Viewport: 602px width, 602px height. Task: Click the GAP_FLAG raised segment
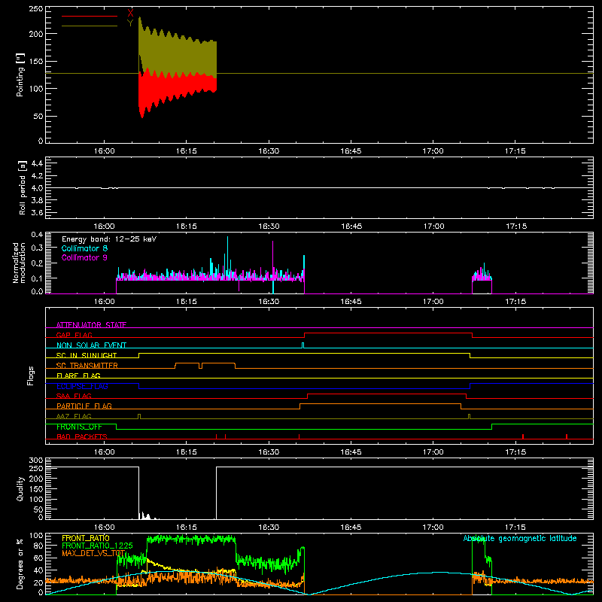click(388, 333)
